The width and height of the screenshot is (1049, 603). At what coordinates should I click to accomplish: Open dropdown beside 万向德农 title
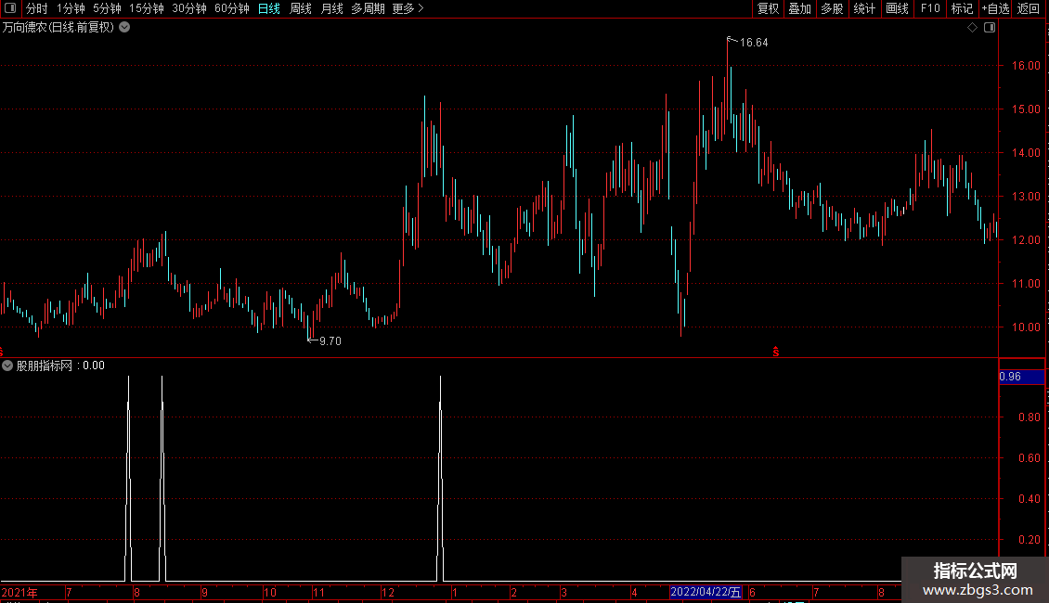[124, 28]
